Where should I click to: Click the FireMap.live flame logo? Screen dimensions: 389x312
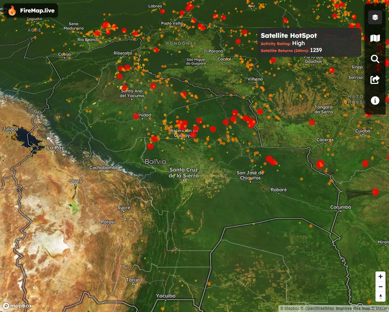pos(12,10)
